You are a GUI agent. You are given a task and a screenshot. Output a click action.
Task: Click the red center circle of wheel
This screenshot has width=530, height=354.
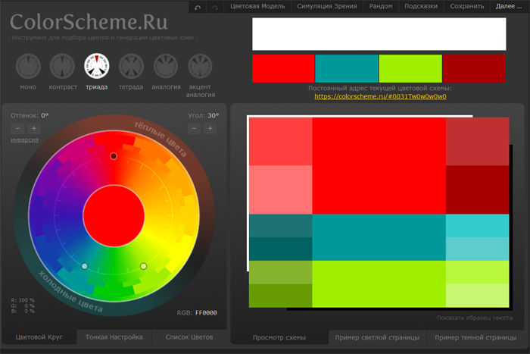pos(114,216)
